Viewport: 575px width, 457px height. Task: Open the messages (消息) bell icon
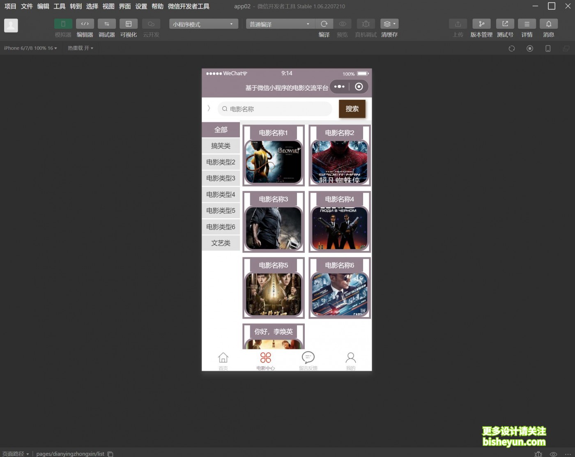[549, 24]
